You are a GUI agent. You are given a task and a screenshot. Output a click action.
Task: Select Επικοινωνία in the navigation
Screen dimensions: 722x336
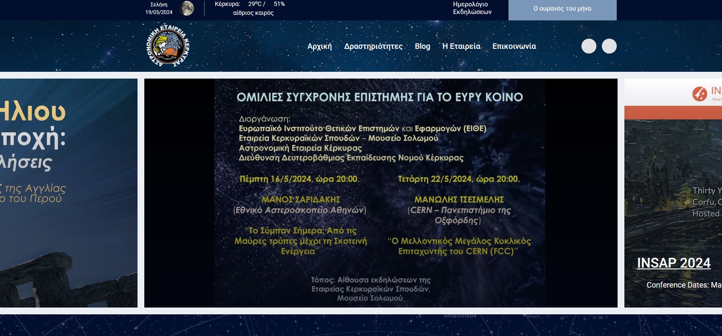pos(514,46)
